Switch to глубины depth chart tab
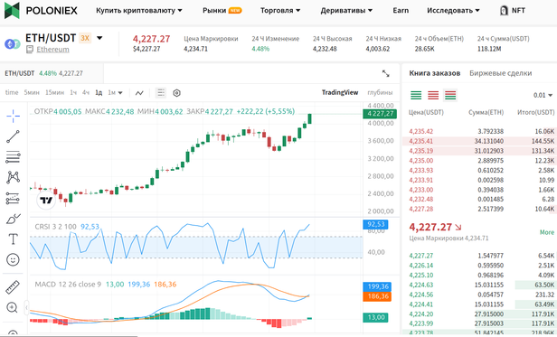Screen dimensions: 557x337 coord(380,93)
